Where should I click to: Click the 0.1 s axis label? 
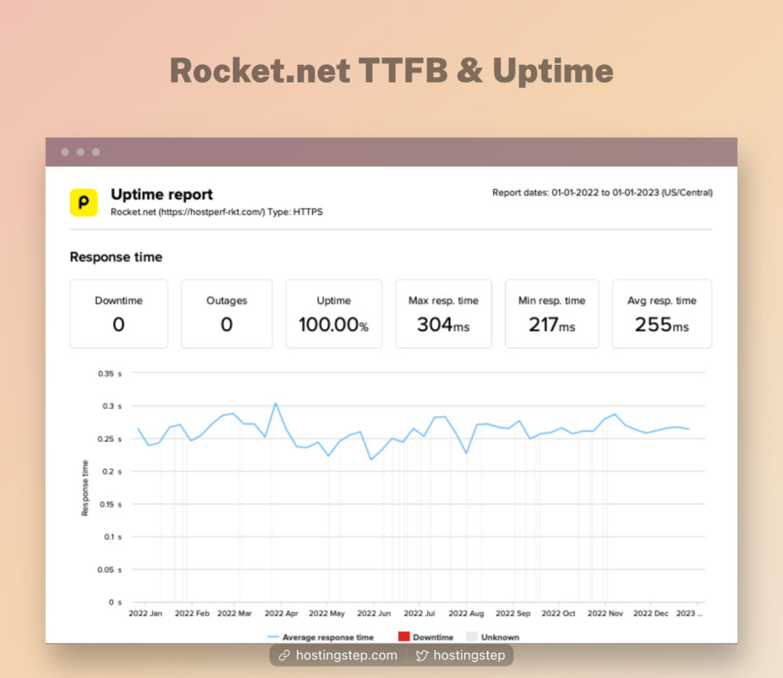point(113,537)
